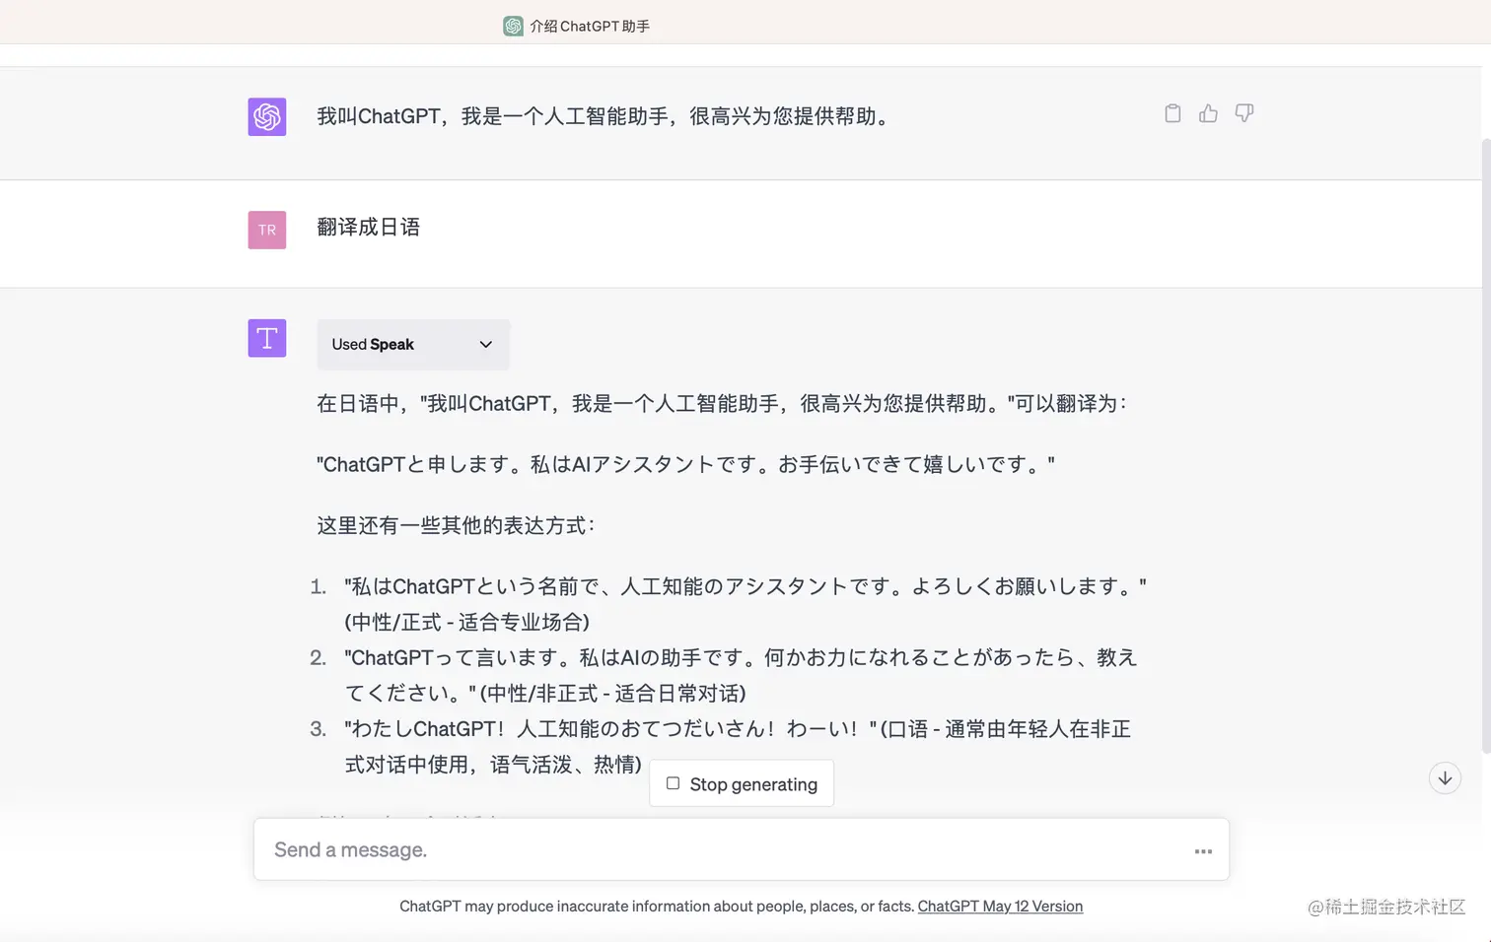Select the 介绍 ChatGPT 助手 tab title
The height and width of the screenshot is (942, 1491).
[590, 27]
